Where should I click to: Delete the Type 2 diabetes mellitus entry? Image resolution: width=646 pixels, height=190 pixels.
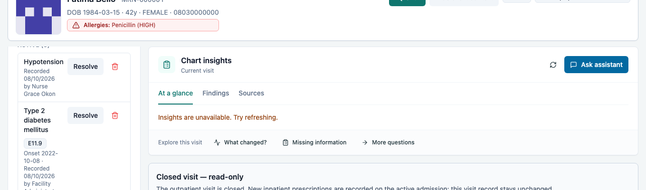[x=114, y=115]
